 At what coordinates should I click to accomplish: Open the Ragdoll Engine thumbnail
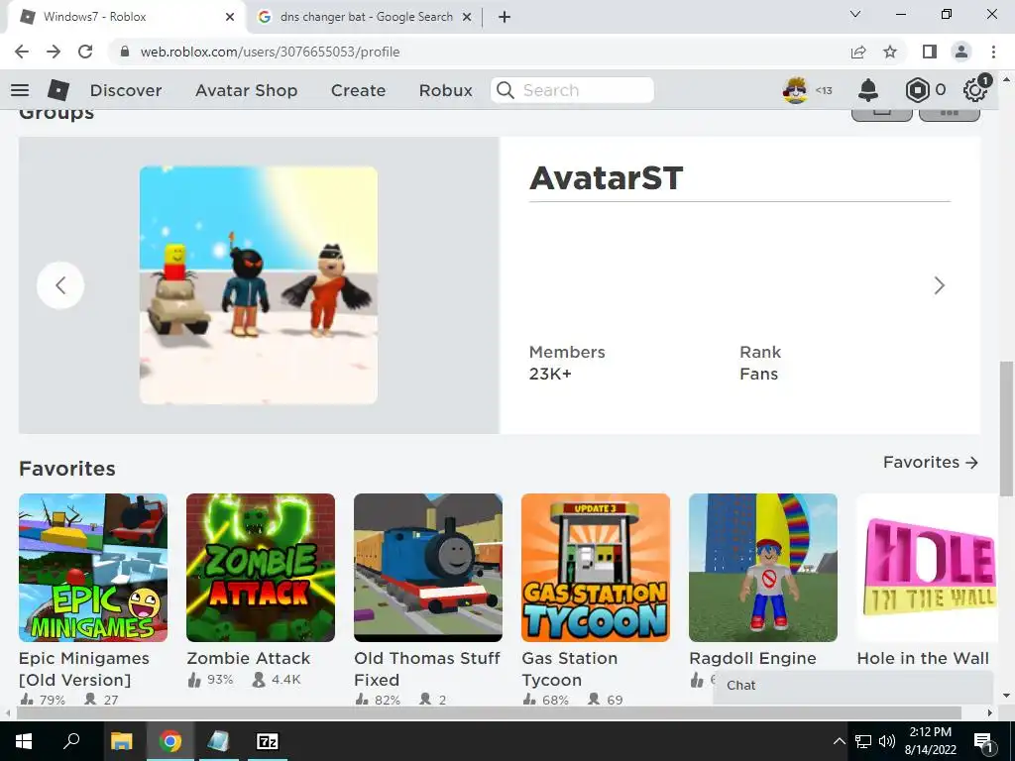763,568
